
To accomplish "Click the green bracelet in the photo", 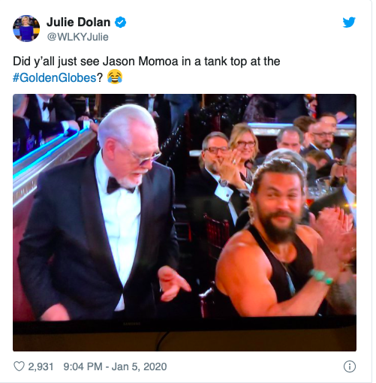I will (321, 276).
